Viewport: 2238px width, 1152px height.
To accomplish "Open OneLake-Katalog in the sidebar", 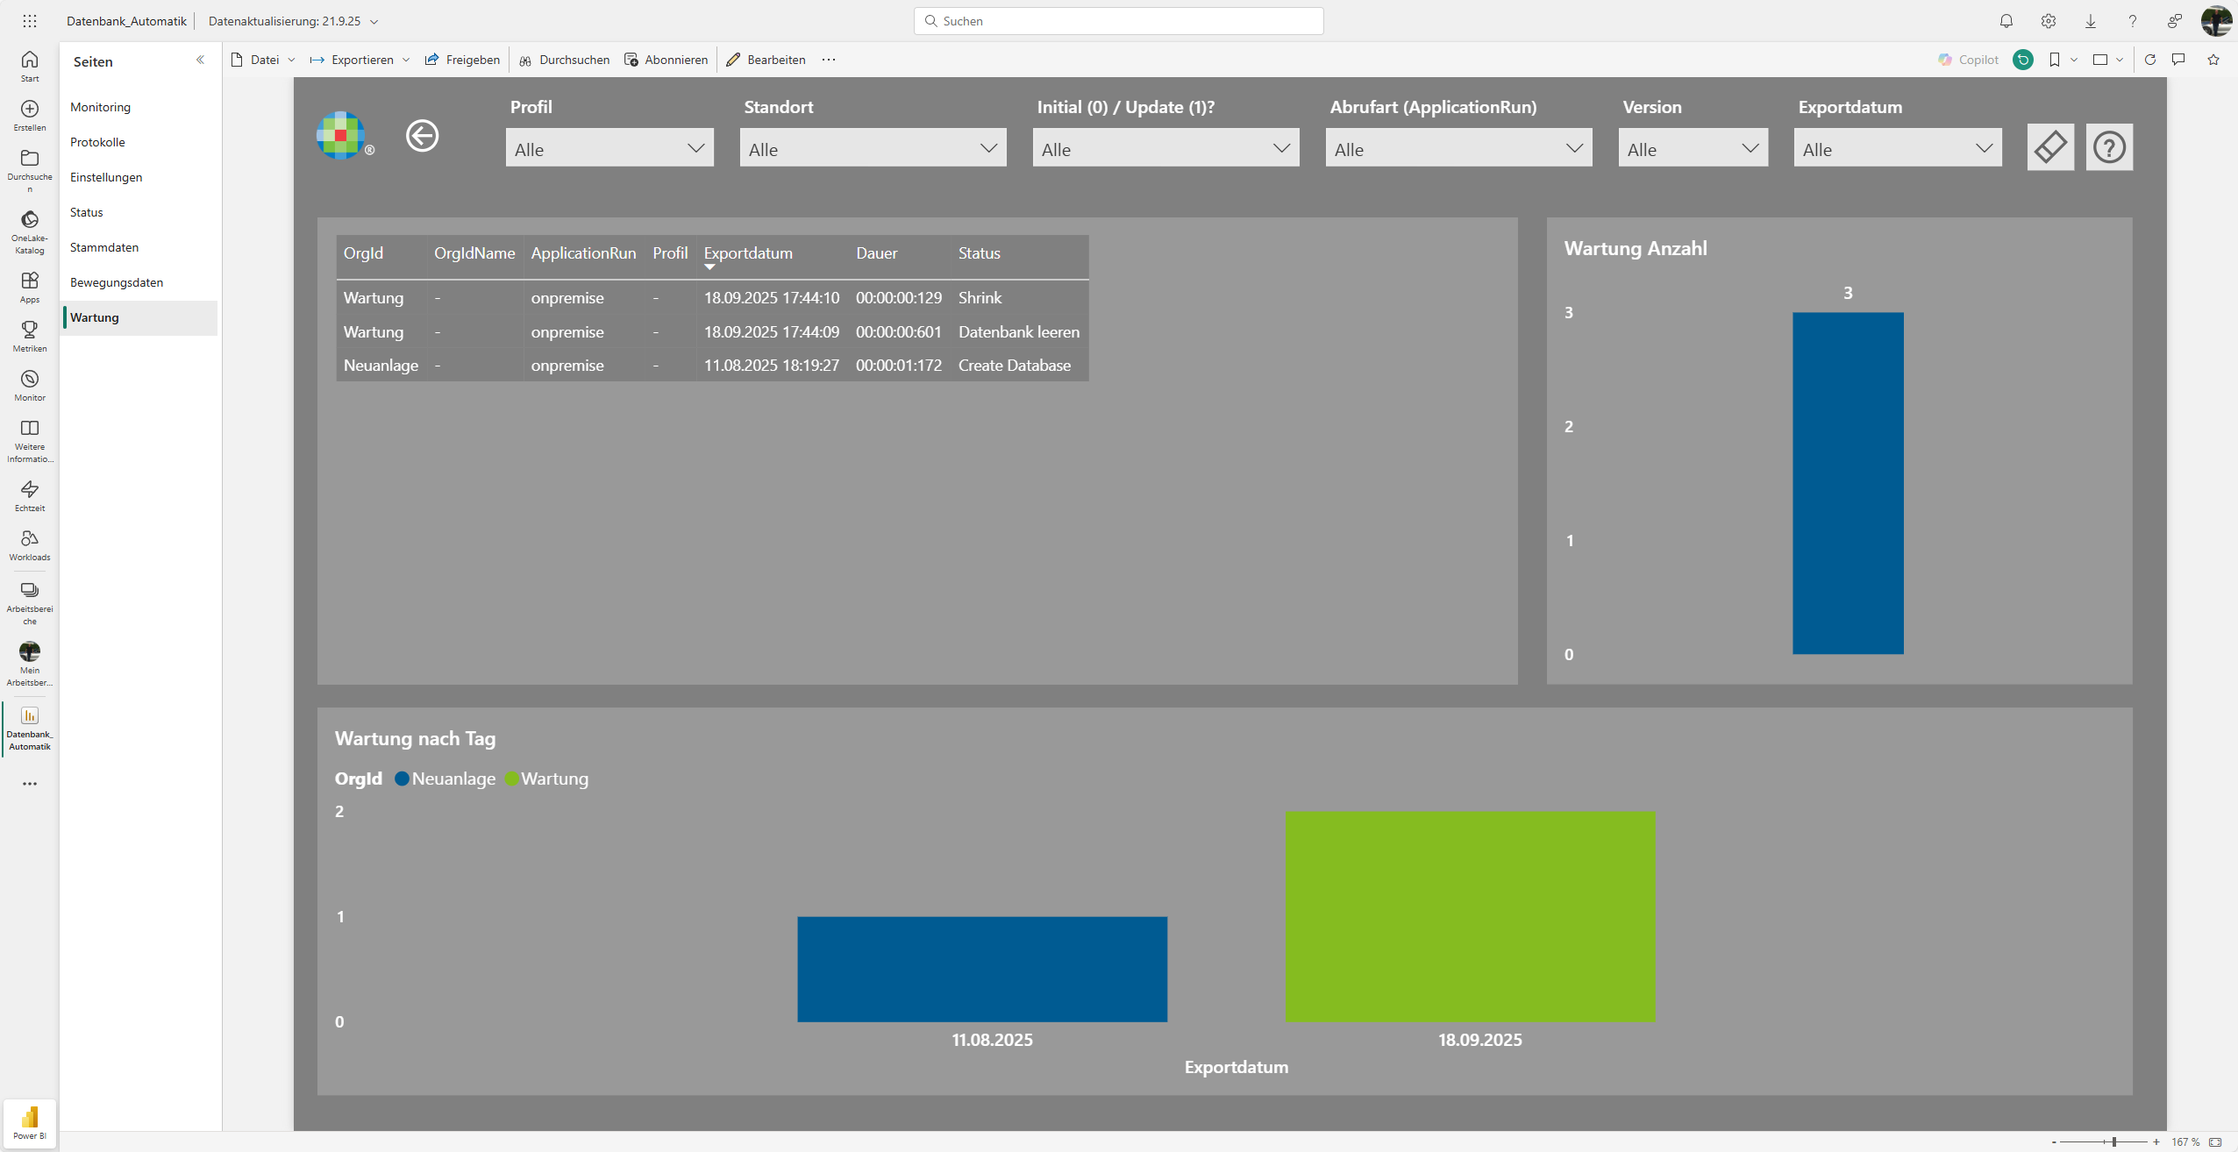I will point(30,231).
